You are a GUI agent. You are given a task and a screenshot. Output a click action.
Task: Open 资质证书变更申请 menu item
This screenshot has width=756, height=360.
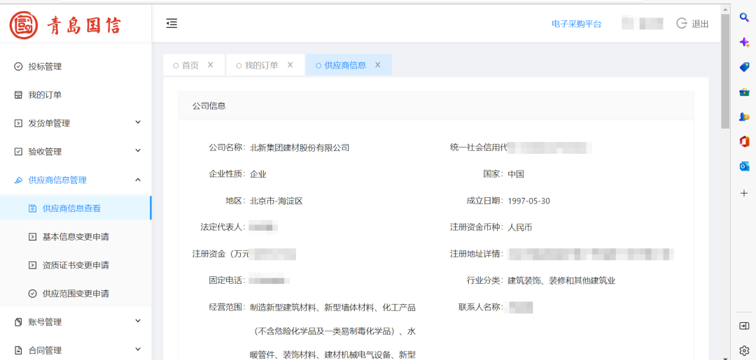76,265
